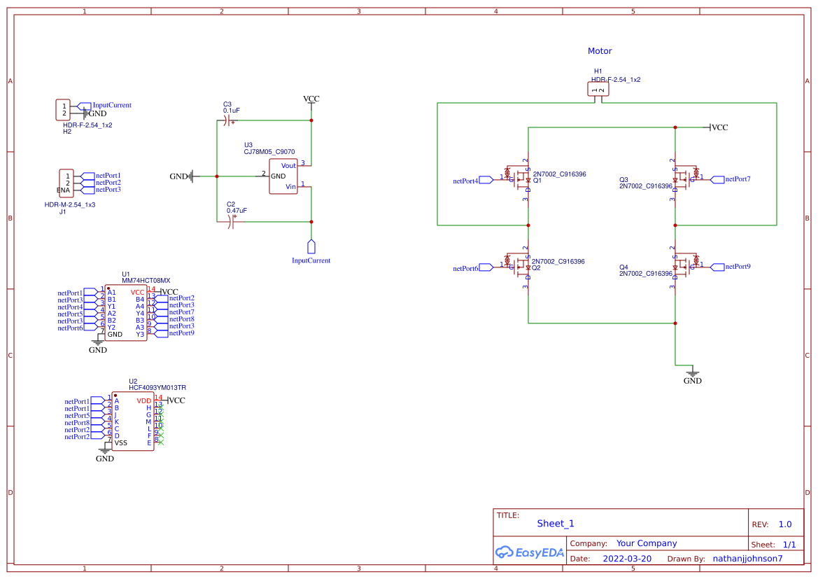818x579 pixels.
Task: Click the REV 1.0 field
Action: pyautogui.click(x=784, y=524)
